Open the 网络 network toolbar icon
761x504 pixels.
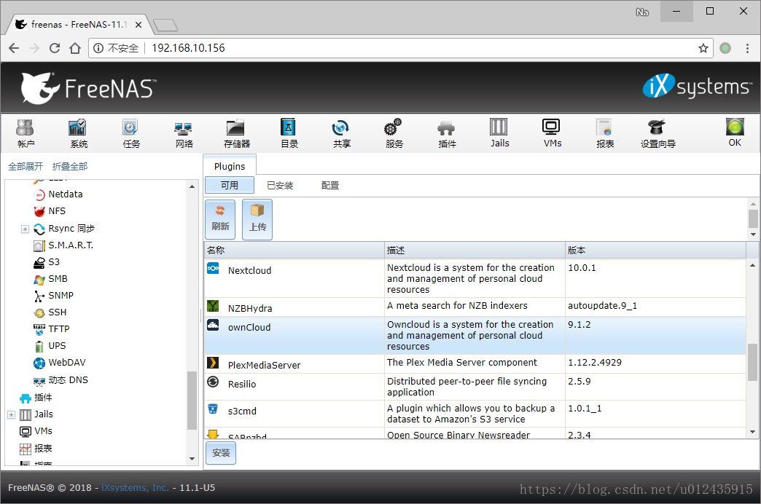click(x=184, y=133)
